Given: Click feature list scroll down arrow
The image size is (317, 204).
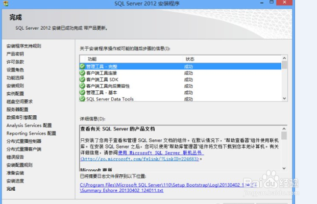Looking at the screenshot, I should coord(284,98).
